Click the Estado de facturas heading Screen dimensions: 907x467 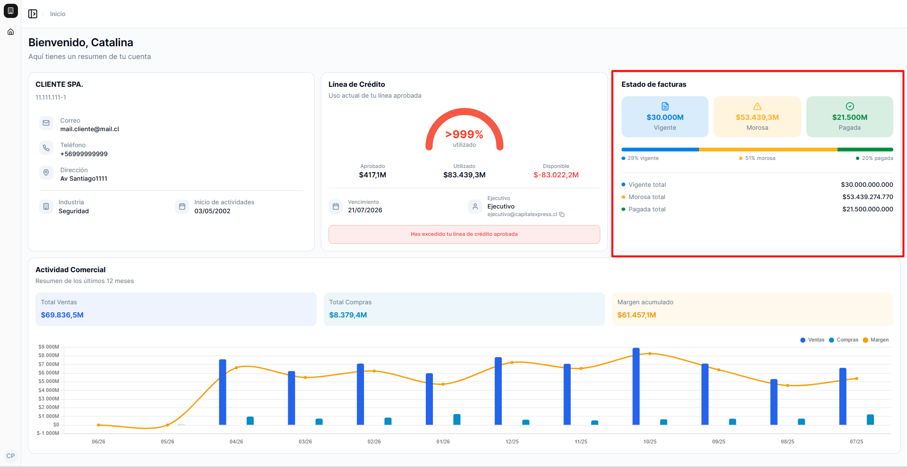click(654, 84)
